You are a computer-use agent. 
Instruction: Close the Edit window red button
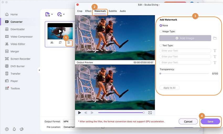pyautogui.click(x=77, y=5)
